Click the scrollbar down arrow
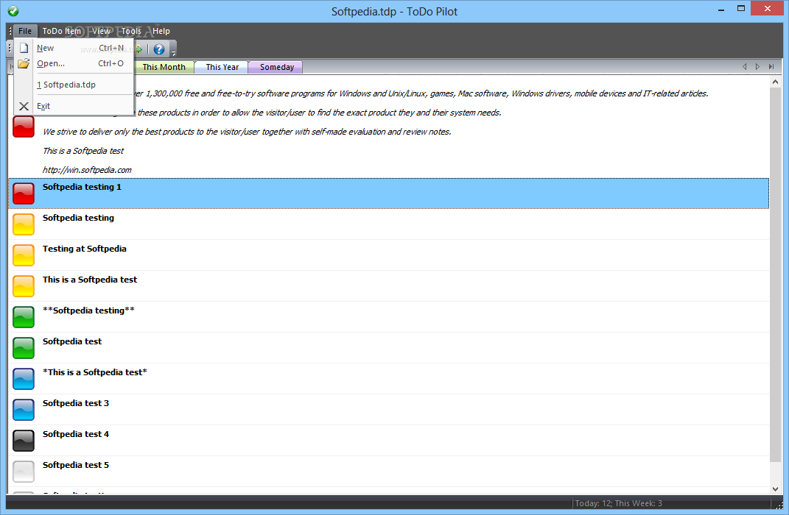789x515 pixels. [775, 489]
